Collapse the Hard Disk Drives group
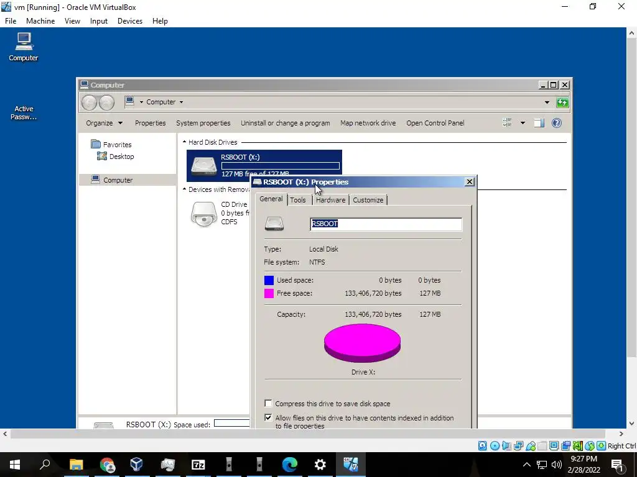Viewport: 637px width, 477px height. pyautogui.click(x=184, y=142)
